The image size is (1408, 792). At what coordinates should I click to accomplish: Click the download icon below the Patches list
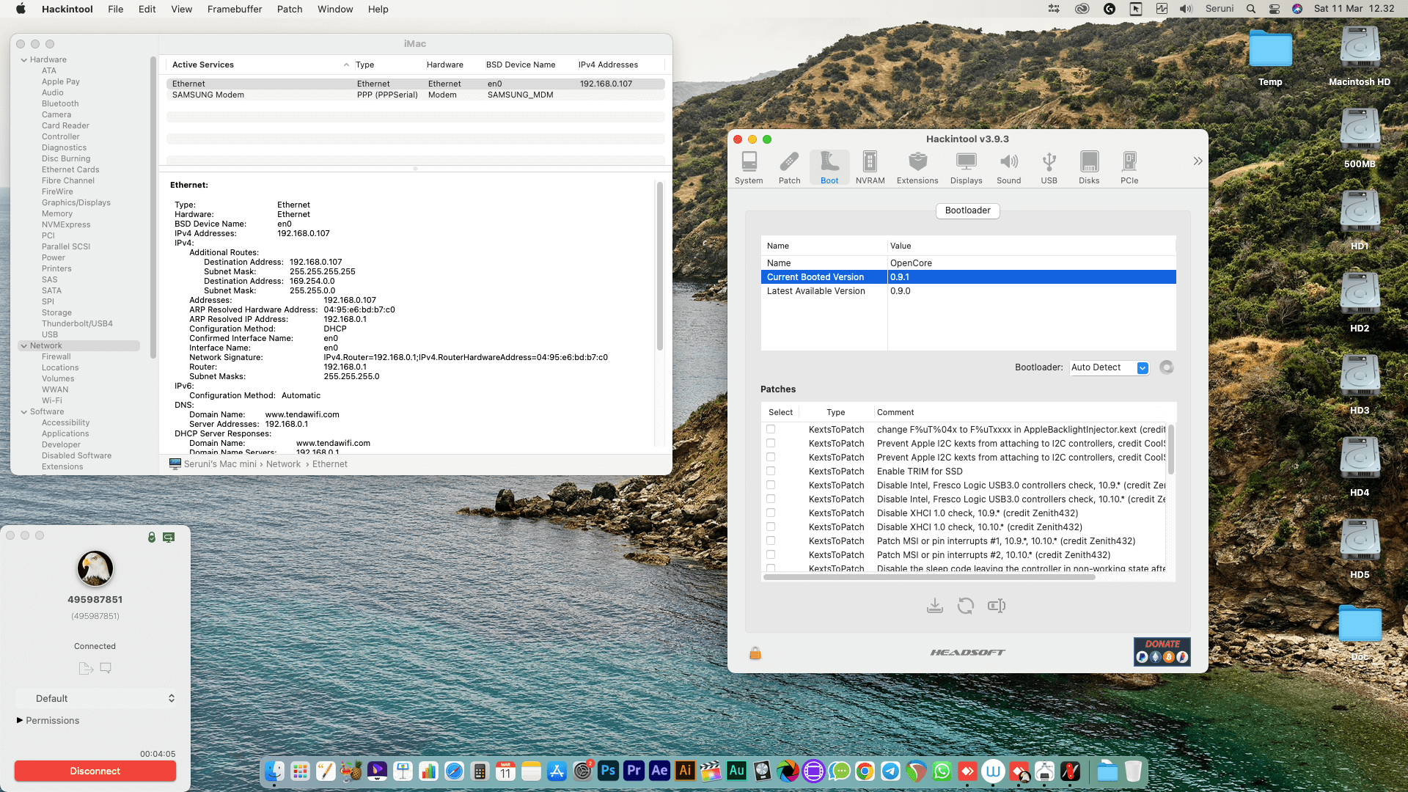tap(934, 606)
